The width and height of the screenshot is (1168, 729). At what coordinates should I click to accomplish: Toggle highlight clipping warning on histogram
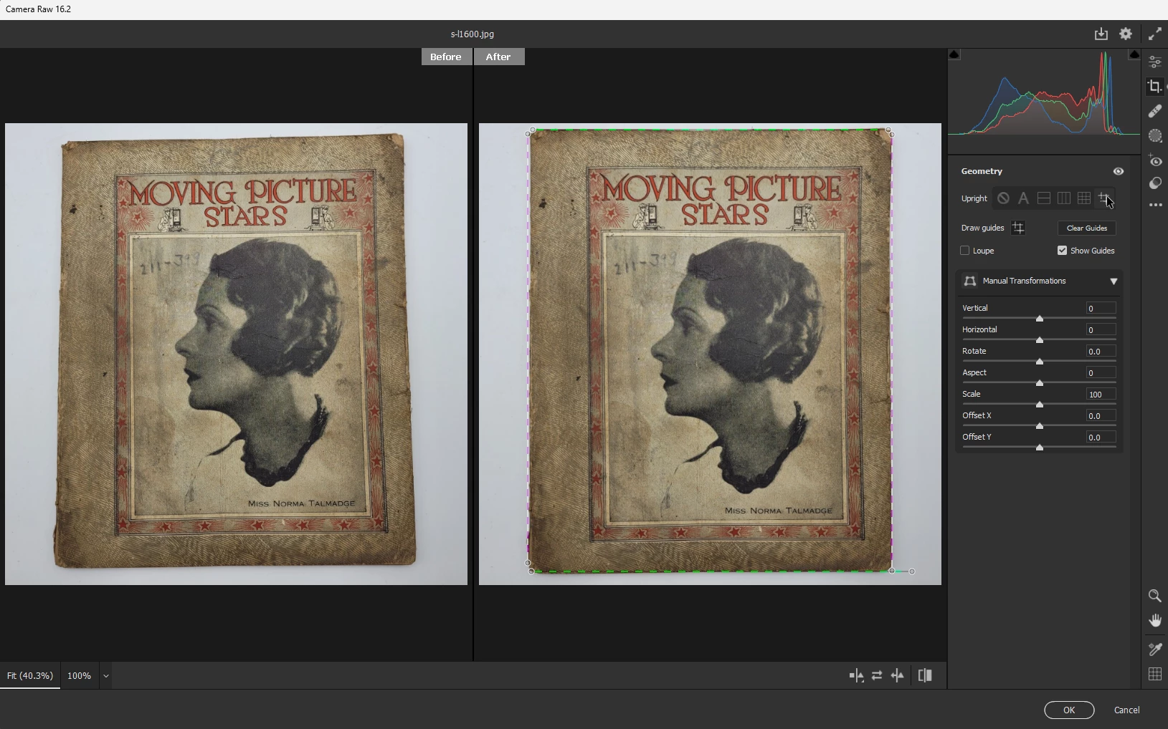tap(1134, 54)
